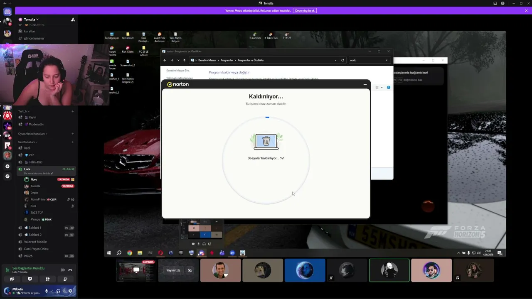This screenshot has height=299, width=532.
Task: Join the VIP voice channel
Action: pos(46,155)
